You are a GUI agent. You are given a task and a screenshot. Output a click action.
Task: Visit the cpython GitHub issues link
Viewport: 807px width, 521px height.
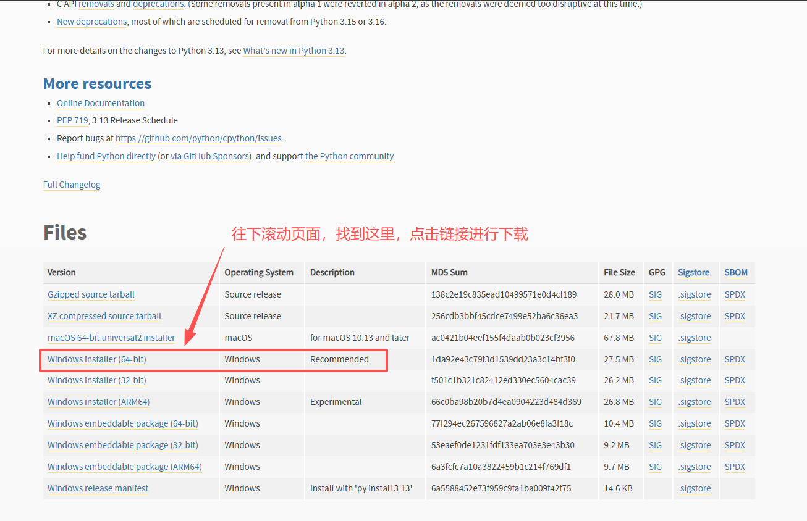pos(199,138)
